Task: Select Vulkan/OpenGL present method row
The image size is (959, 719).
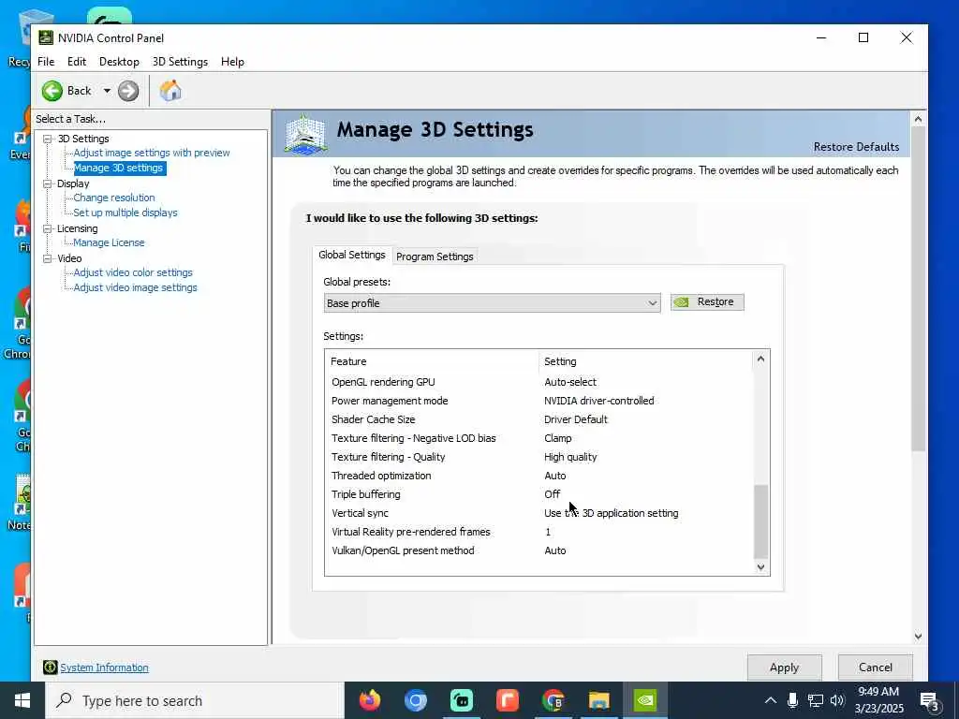Action: (540, 550)
